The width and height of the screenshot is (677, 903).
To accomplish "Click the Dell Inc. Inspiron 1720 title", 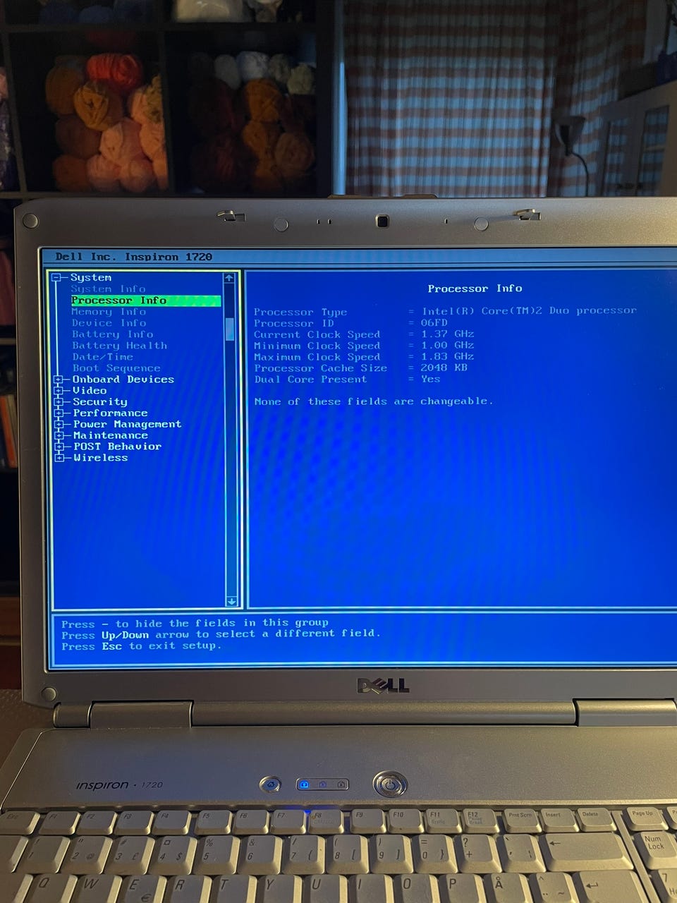I will click(134, 257).
